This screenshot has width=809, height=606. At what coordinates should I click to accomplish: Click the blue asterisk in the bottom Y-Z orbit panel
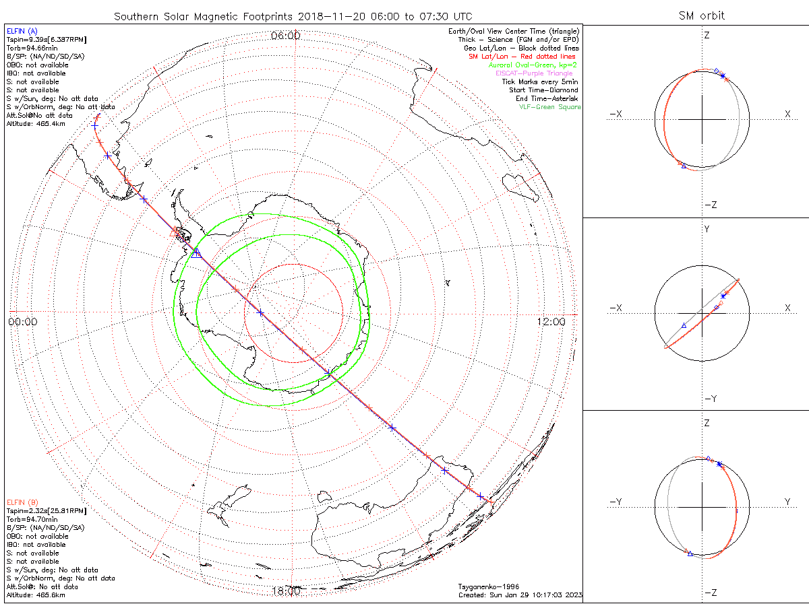coord(719,464)
